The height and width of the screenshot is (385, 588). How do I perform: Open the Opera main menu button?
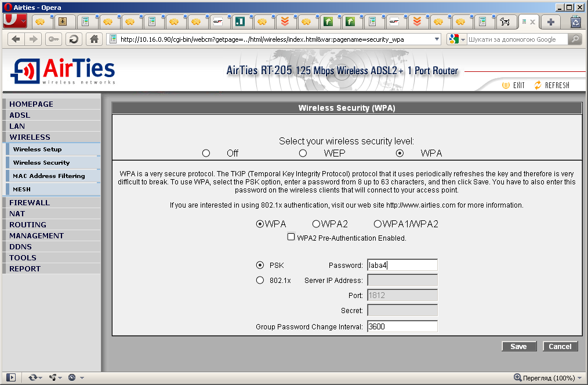(x=15, y=21)
